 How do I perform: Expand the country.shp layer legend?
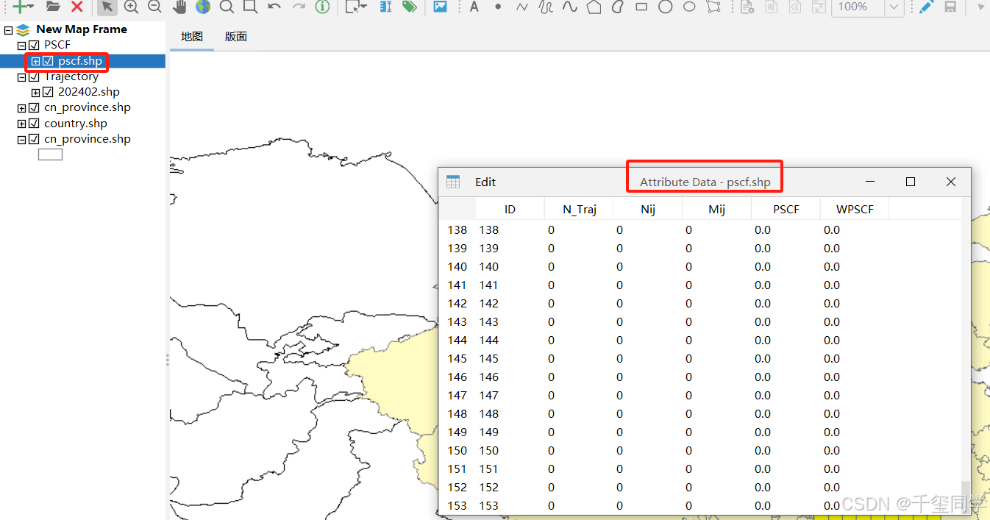[x=21, y=124]
